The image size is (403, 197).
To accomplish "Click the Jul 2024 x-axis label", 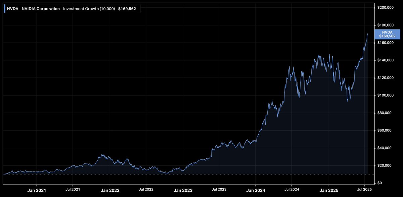I will tap(292, 190).
